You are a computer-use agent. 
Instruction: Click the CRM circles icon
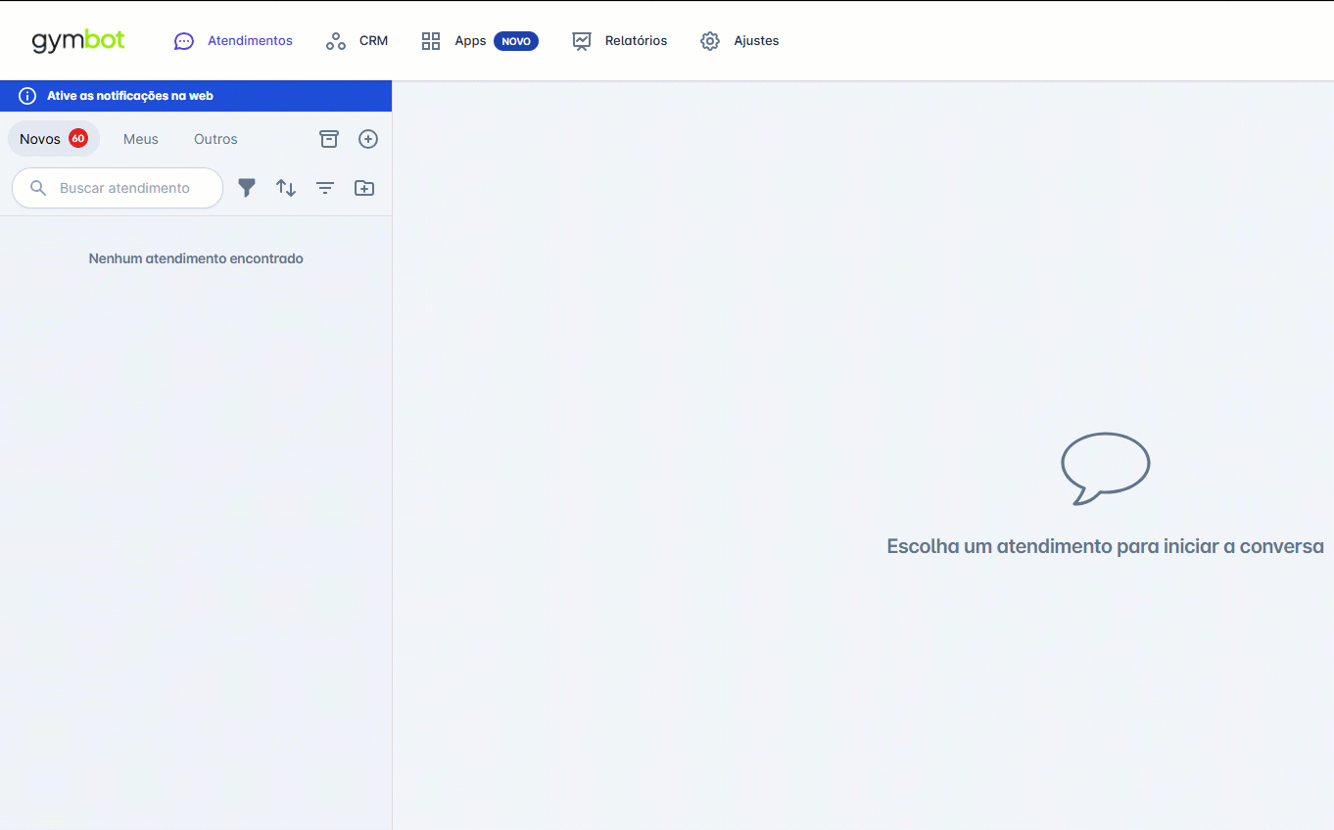point(336,41)
